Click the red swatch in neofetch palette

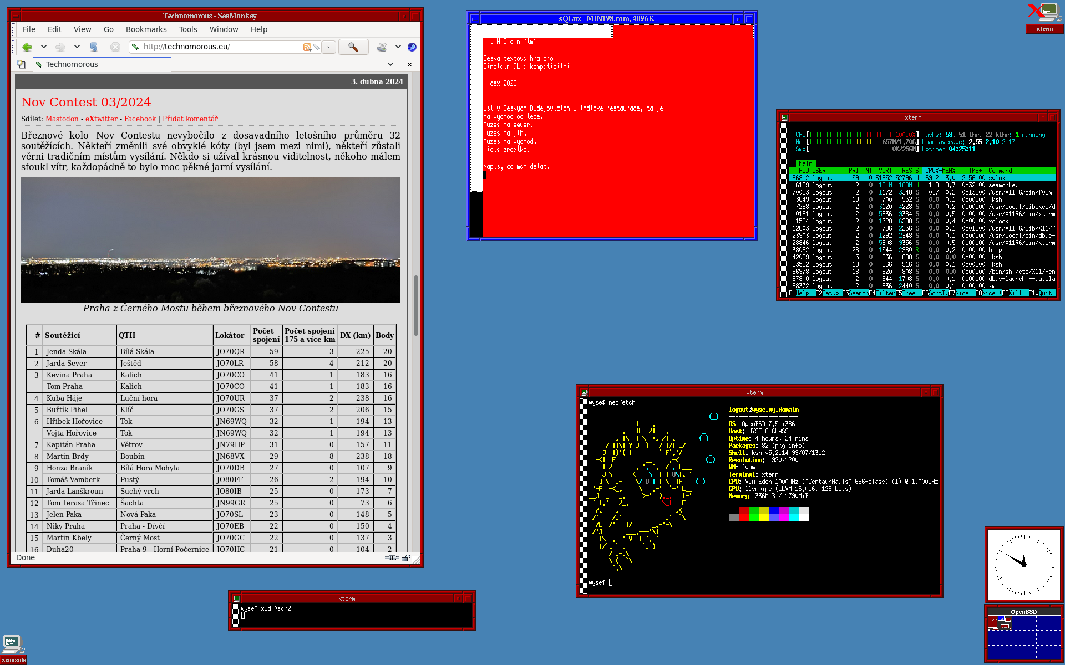point(743,514)
